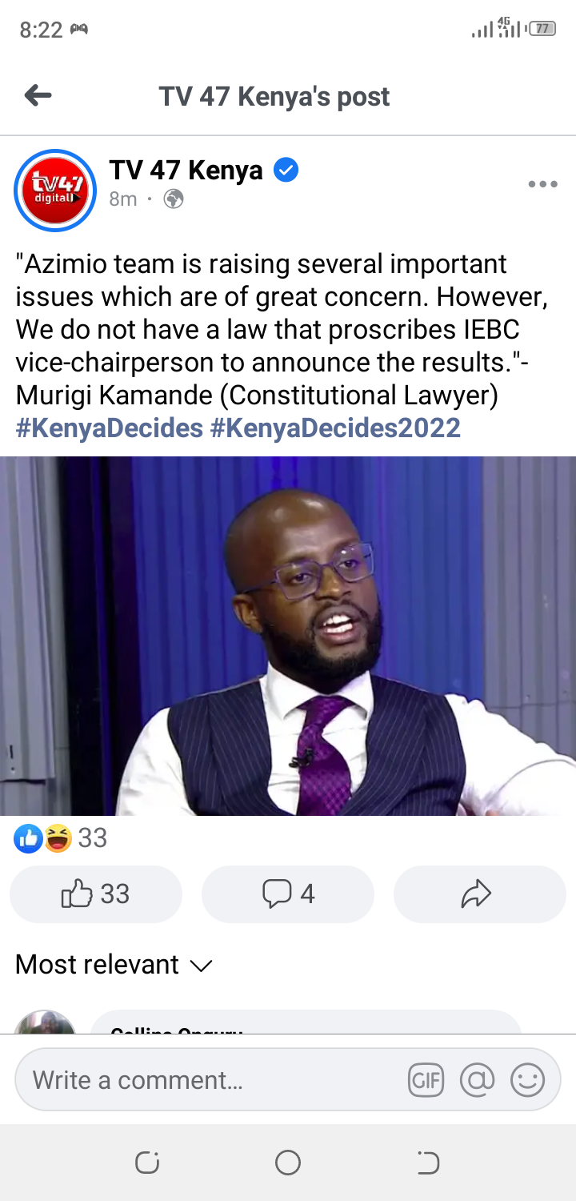Tap the blue verified badge

coord(286,170)
